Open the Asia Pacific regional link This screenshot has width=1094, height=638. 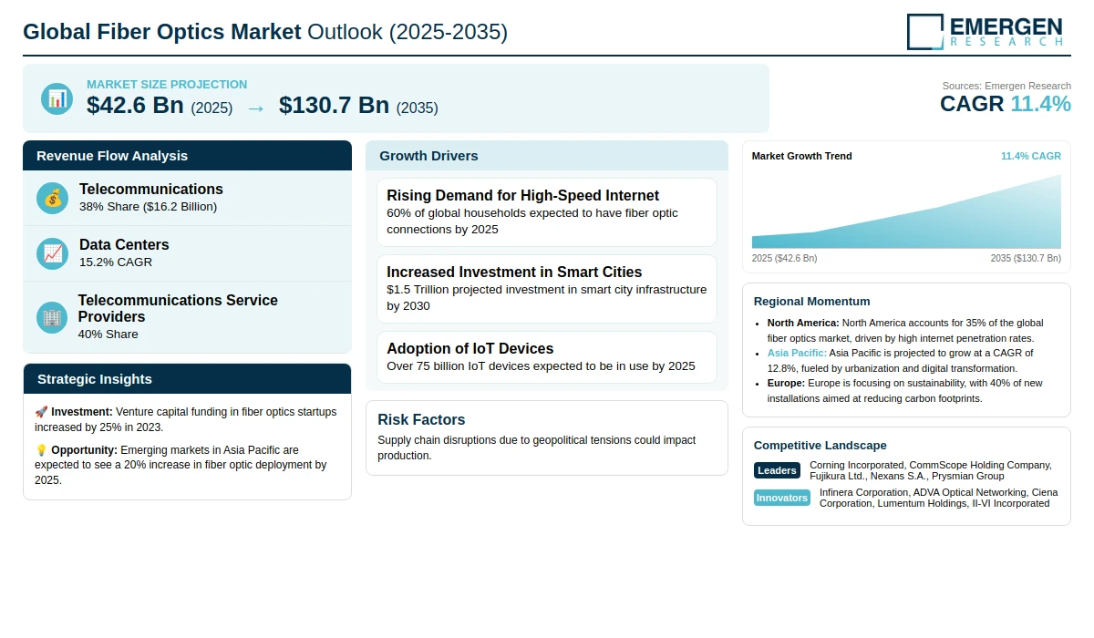(x=797, y=353)
